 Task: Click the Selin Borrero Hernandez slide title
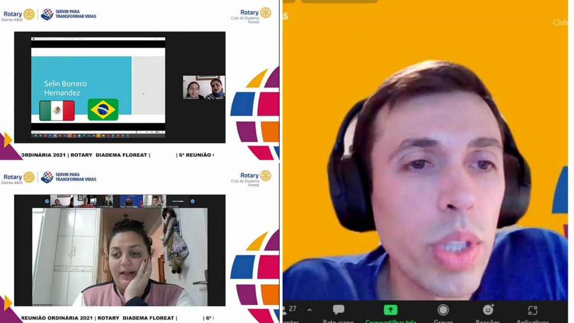[x=66, y=88]
